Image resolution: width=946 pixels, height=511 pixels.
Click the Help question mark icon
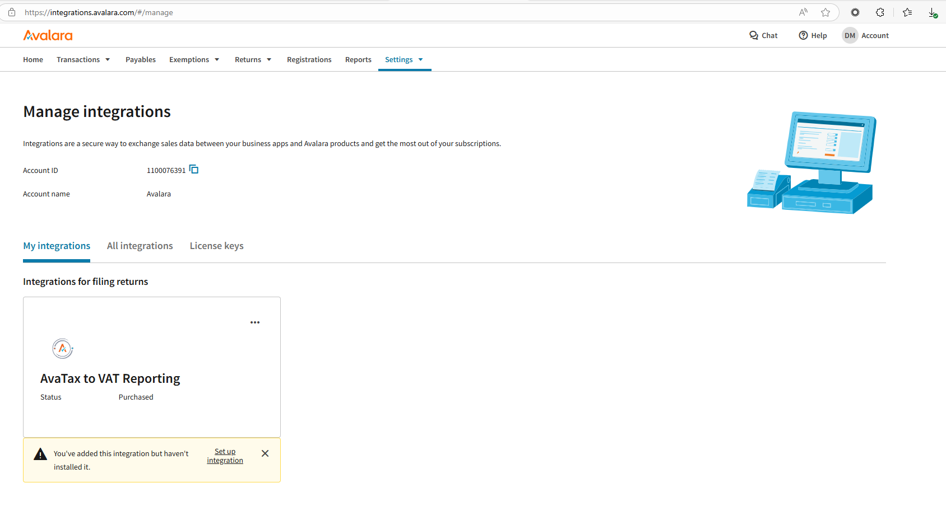point(803,35)
